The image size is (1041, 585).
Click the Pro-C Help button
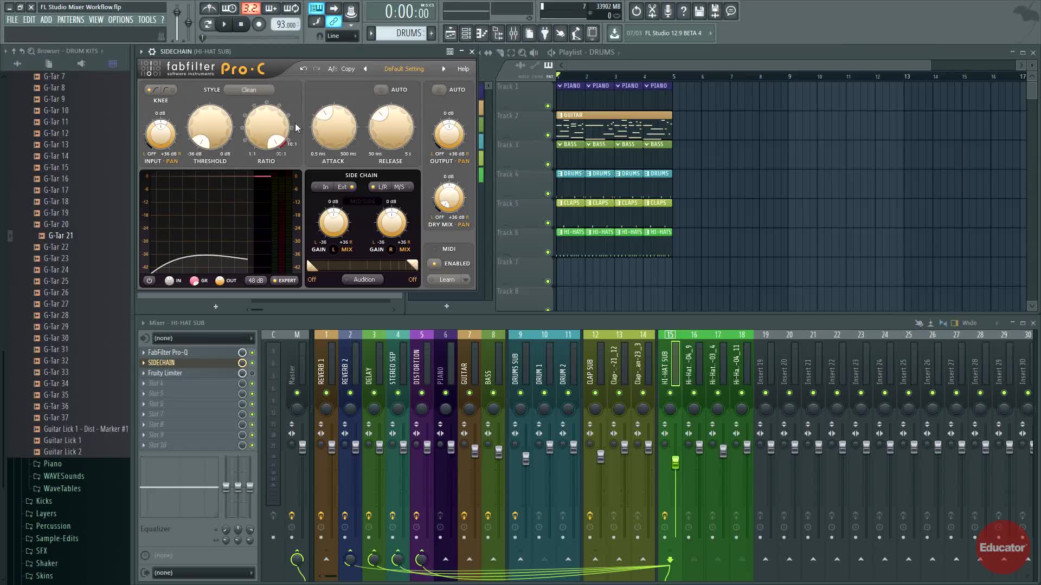click(x=463, y=69)
